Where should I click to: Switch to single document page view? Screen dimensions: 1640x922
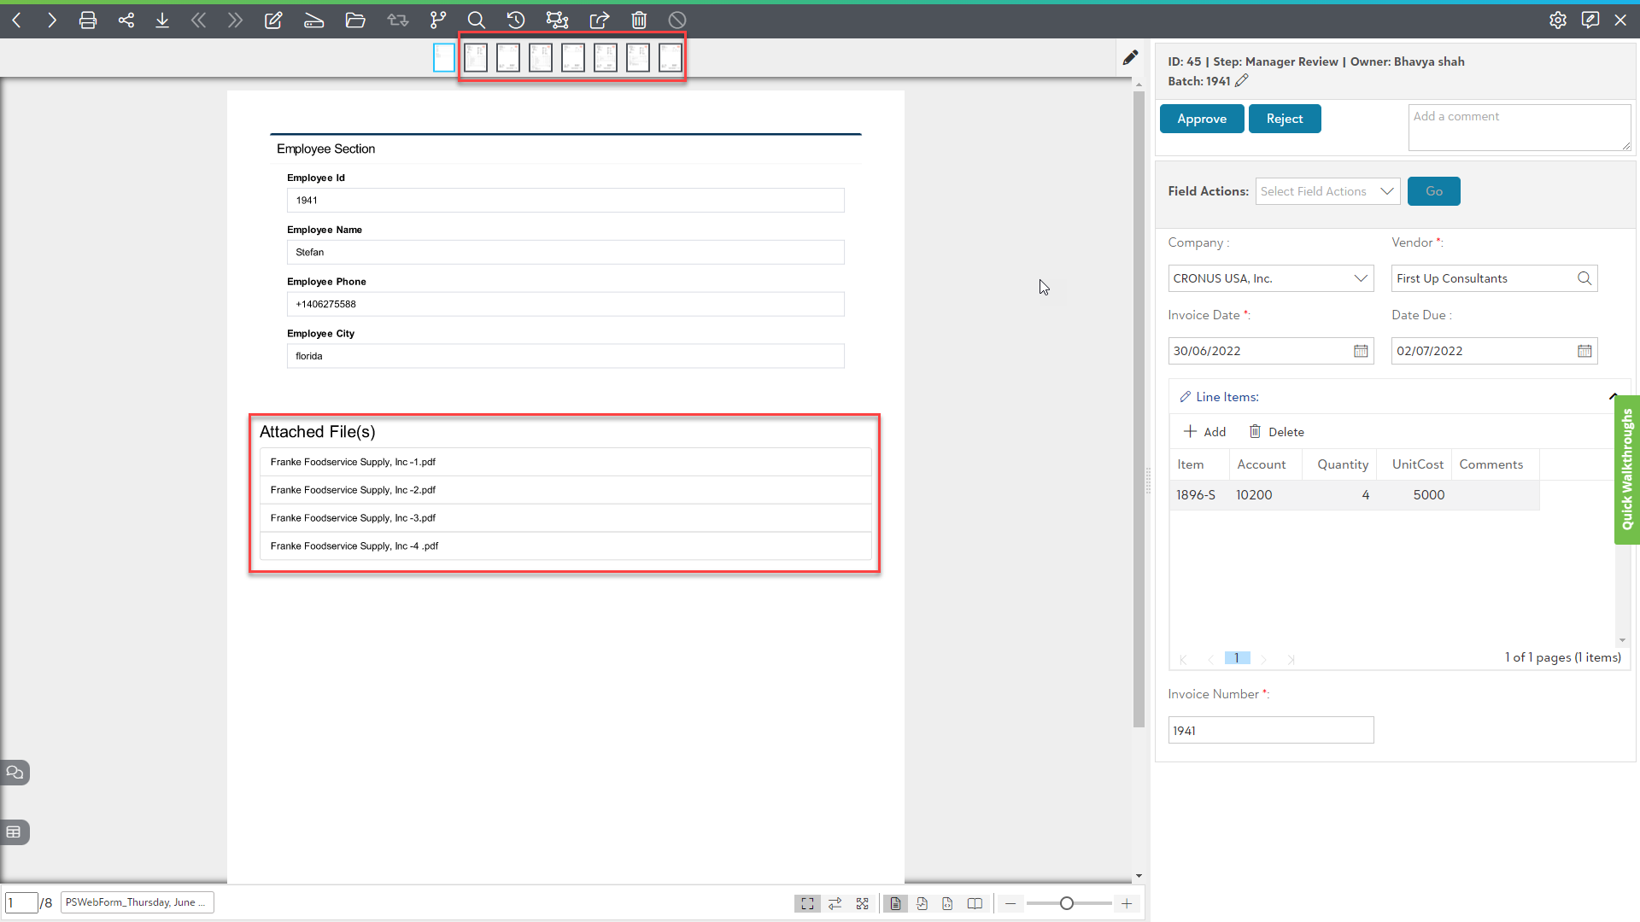895,903
